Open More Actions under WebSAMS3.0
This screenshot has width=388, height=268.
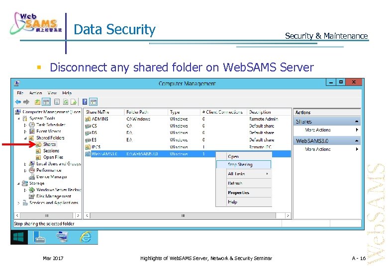(327, 149)
